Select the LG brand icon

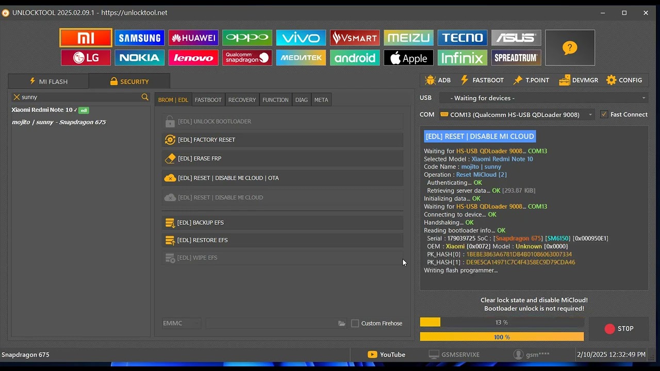86,58
